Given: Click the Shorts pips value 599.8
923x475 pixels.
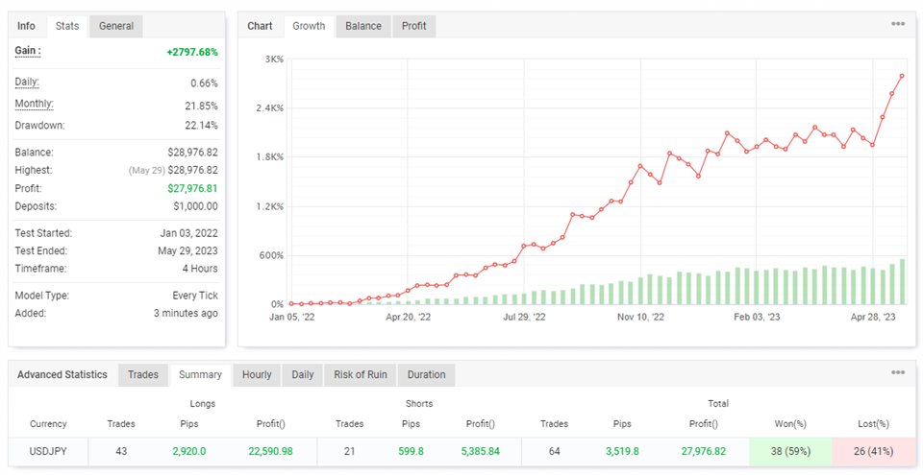Looking at the screenshot, I should pyautogui.click(x=411, y=451).
